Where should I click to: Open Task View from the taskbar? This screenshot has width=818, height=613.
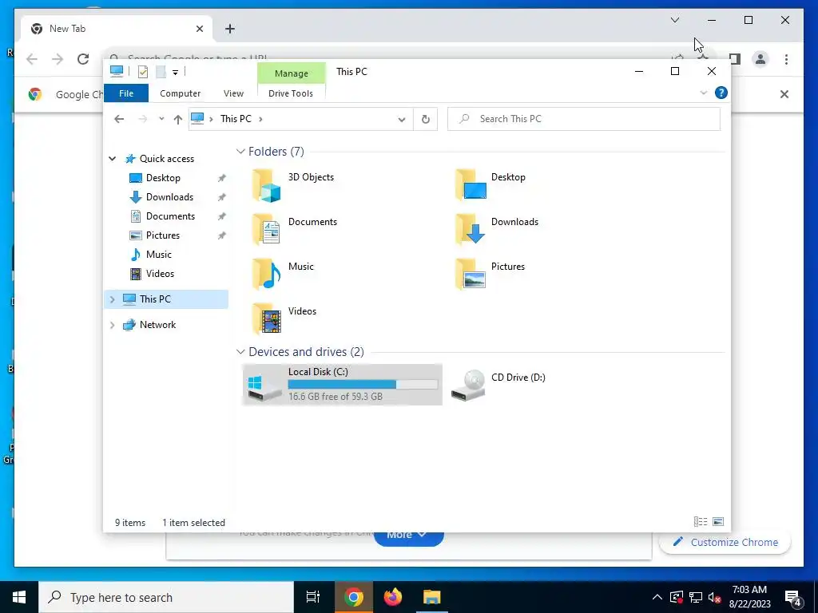click(x=312, y=597)
